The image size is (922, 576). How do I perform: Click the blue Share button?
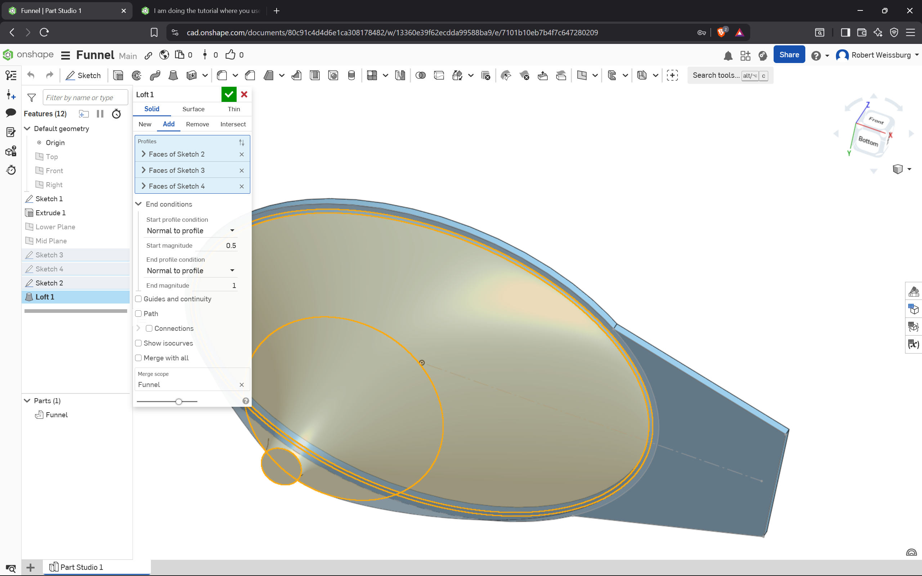point(789,55)
